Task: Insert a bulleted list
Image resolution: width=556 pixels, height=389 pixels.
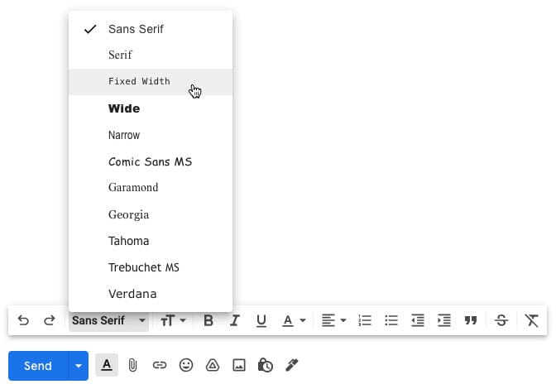Action: point(391,320)
